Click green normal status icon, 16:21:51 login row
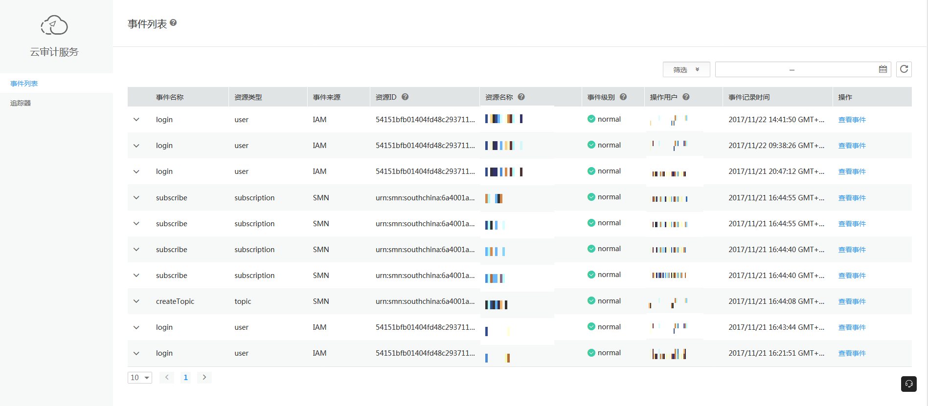 tap(591, 353)
